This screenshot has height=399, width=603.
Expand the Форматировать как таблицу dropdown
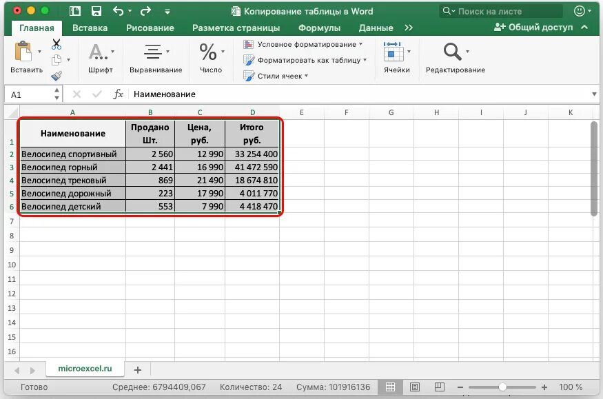365,60
